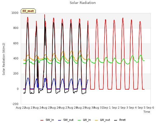Click the Sep 3 x-axis tick label
166x125 pixels.
pyautogui.click(x=124, y=108)
